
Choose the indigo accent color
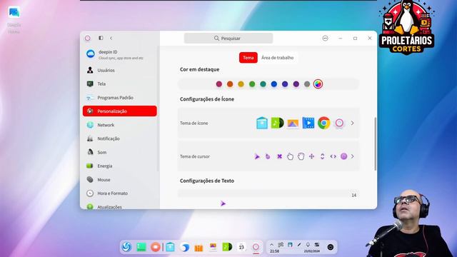click(x=285, y=84)
